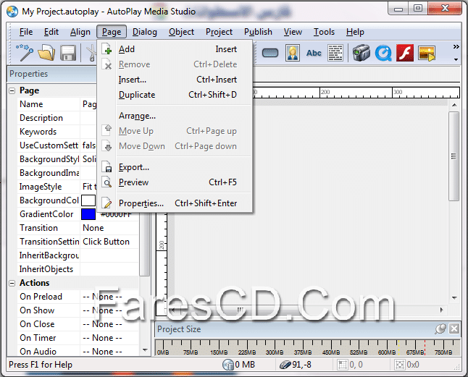
Task: Insert a new Button object from toolbar
Action: pyautogui.click(x=270, y=53)
